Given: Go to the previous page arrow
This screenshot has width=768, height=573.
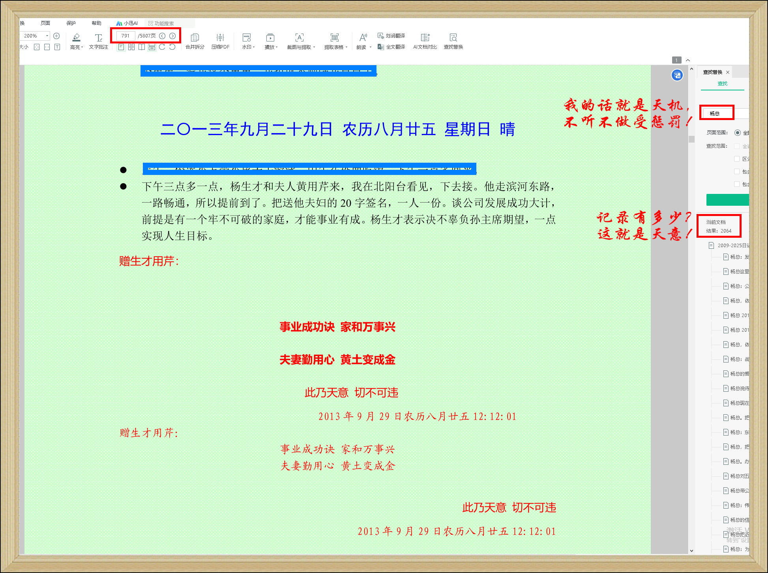Looking at the screenshot, I should tap(162, 36).
